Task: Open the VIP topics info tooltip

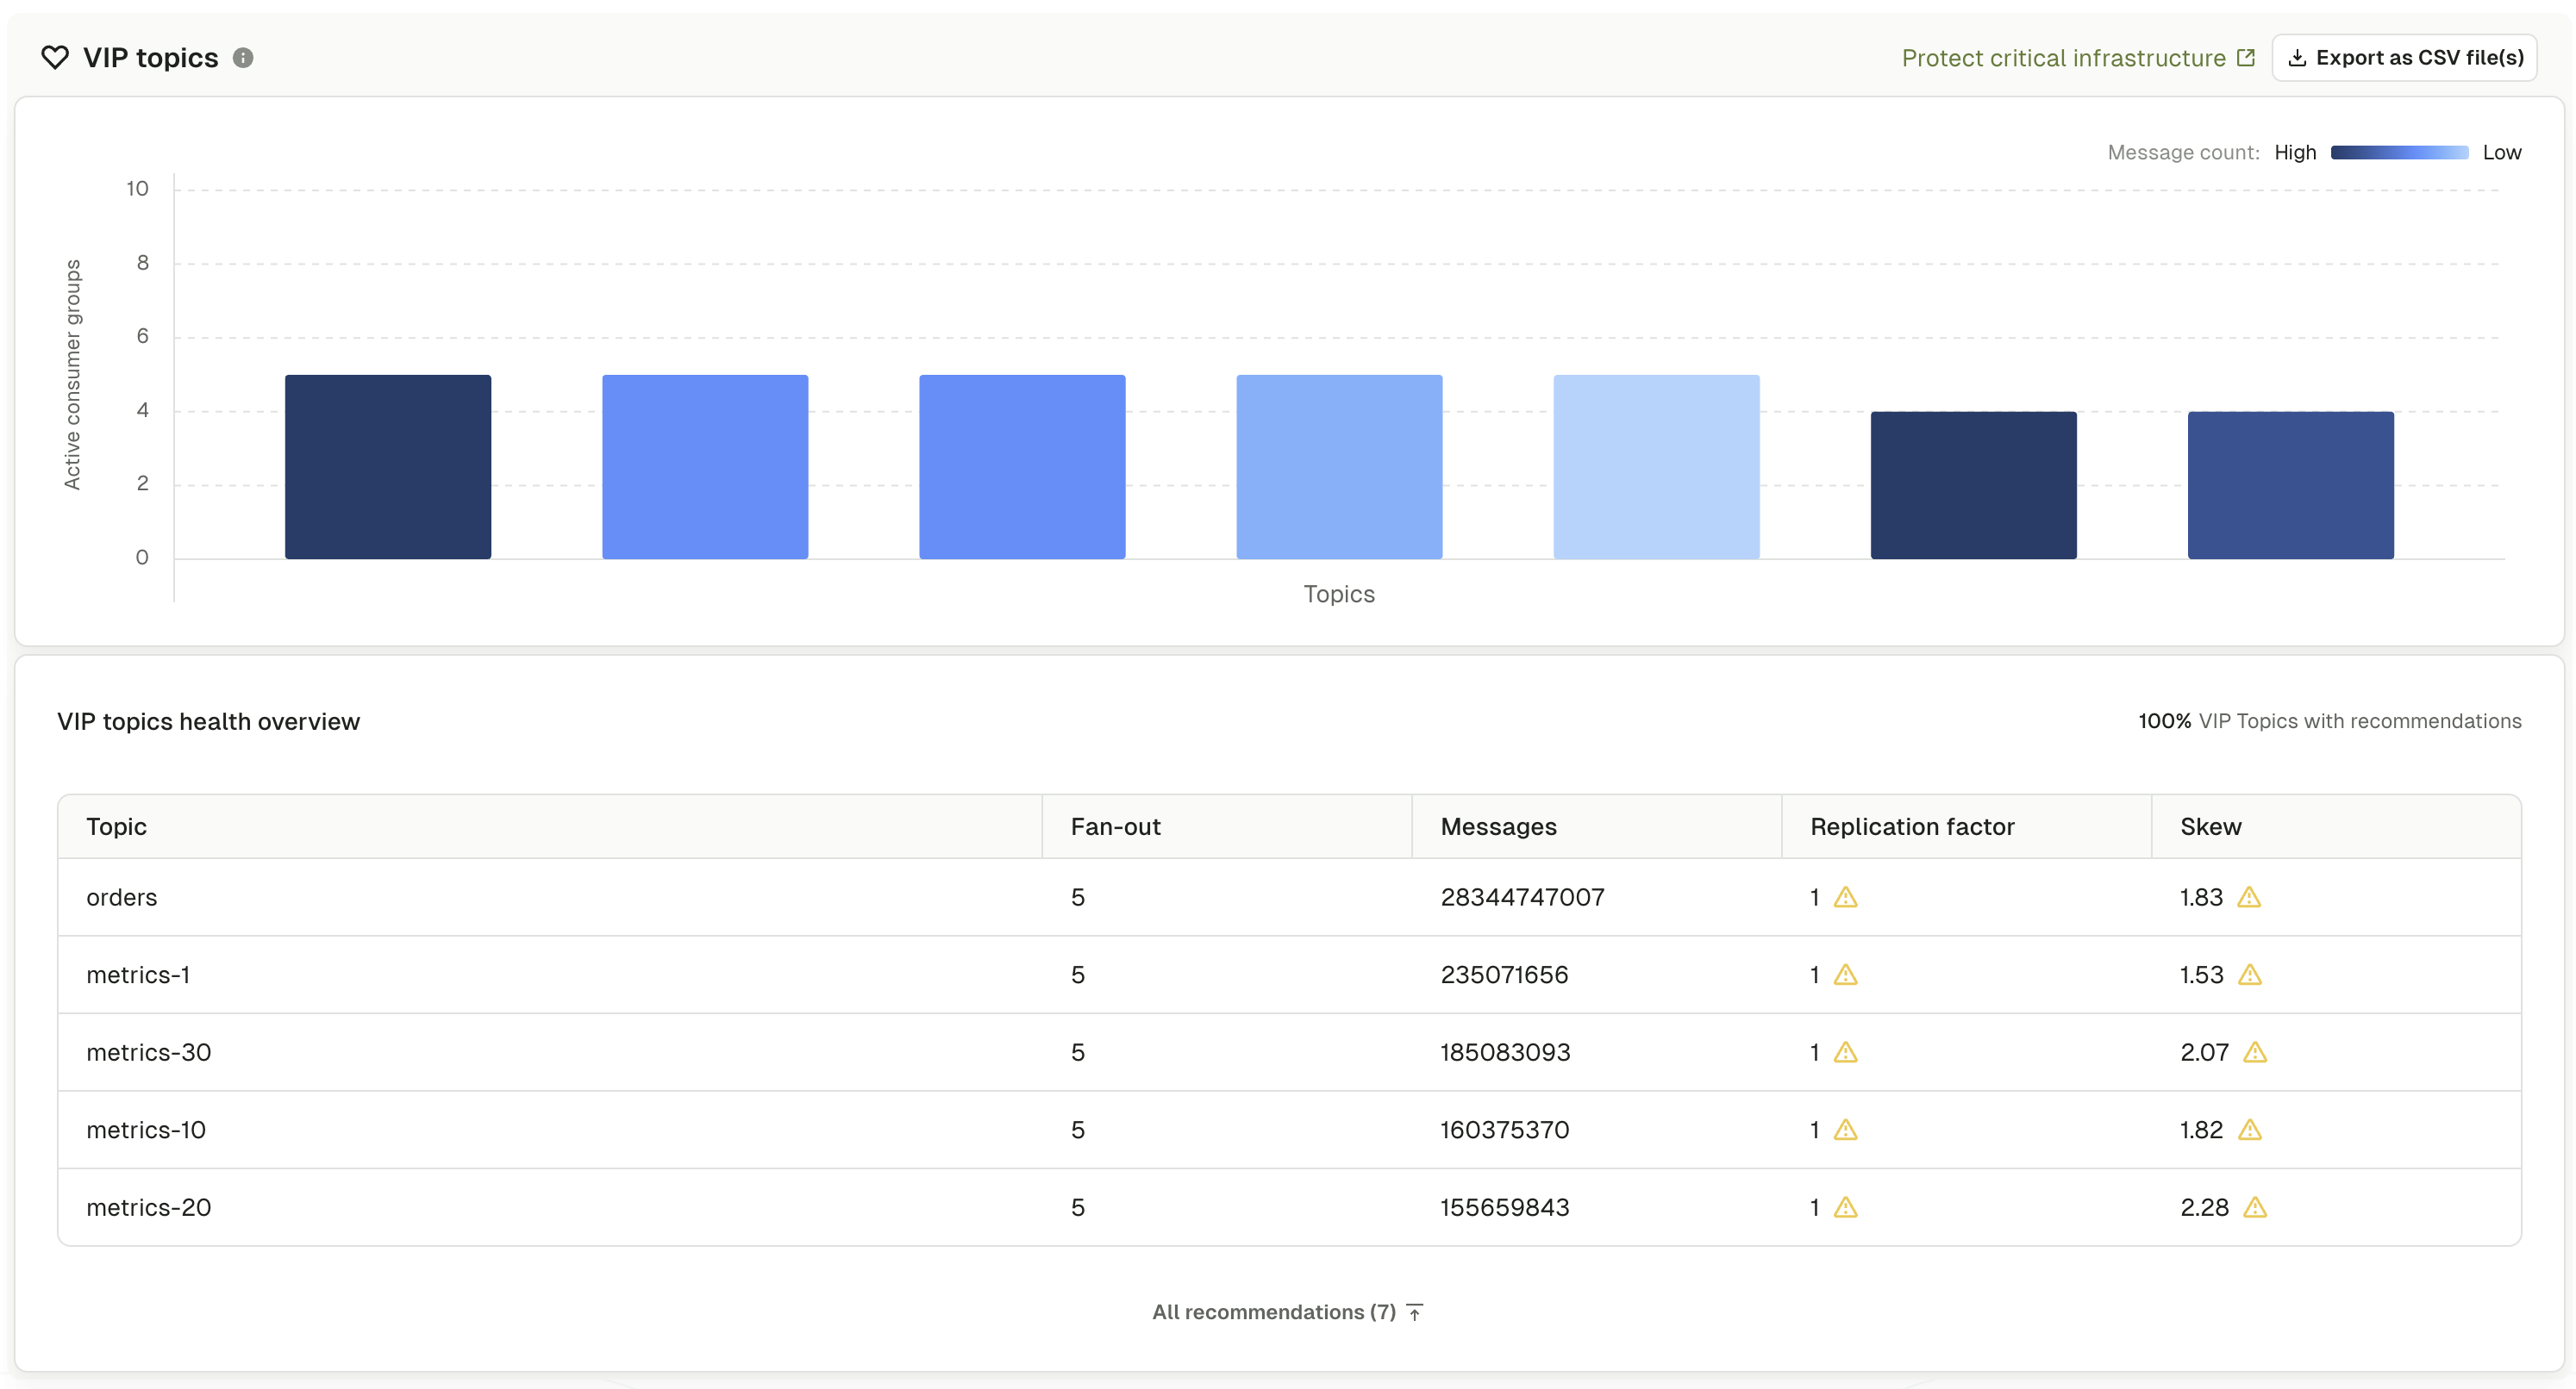Action: 242,57
